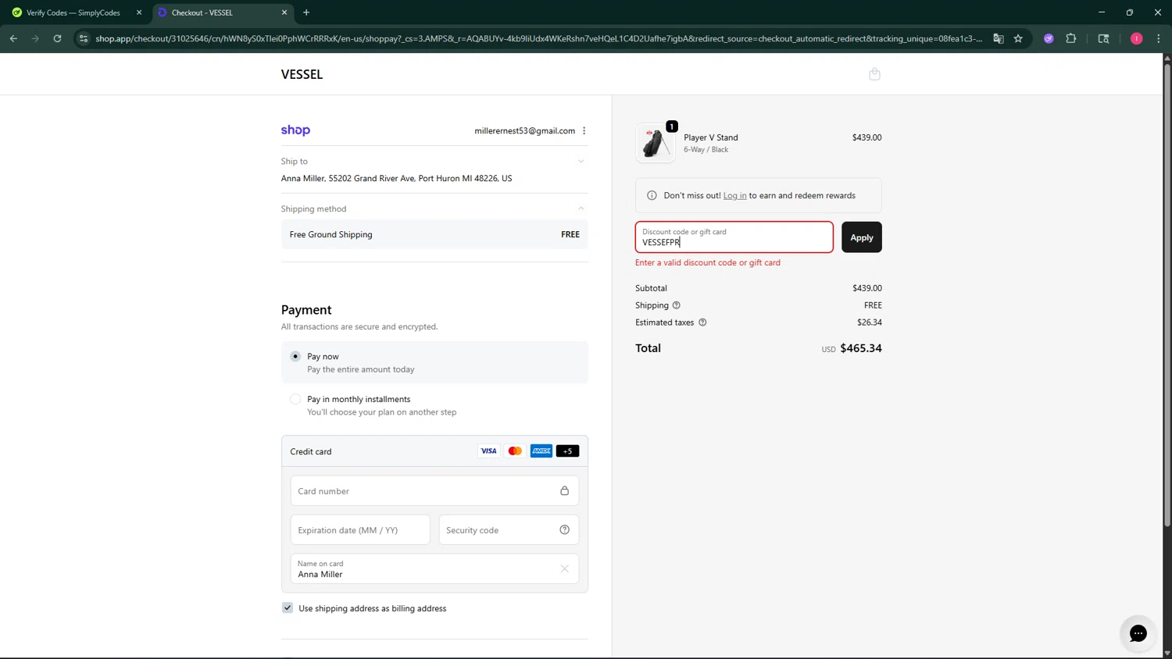Click millerernest53@gmail.com email text

click(524, 130)
